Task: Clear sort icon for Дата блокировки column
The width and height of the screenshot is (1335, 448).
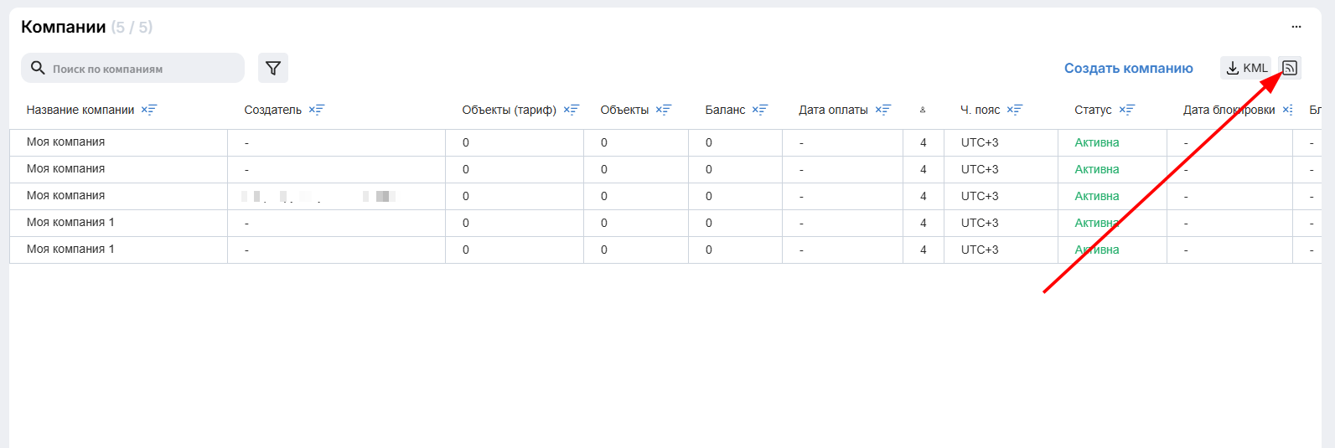Action: point(1288,110)
